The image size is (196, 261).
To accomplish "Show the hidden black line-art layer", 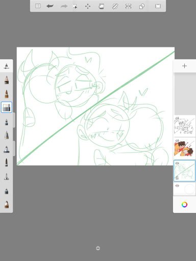I will [177, 118].
